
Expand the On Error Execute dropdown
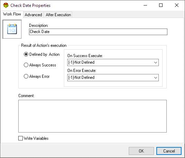tap(113, 77)
